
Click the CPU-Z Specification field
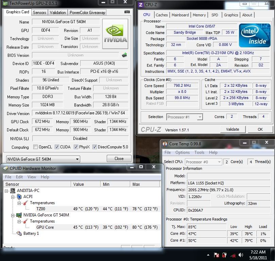tap(218, 53)
